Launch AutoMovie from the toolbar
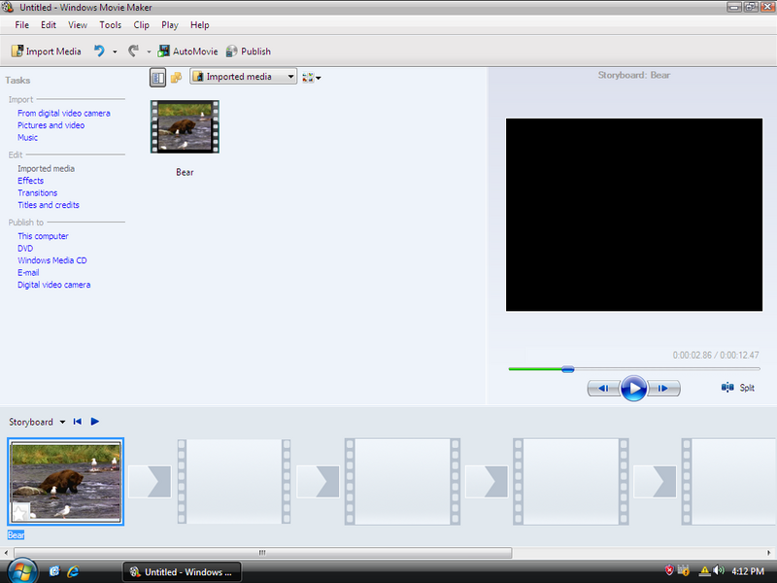This screenshot has width=777, height=583. (187, 51)
